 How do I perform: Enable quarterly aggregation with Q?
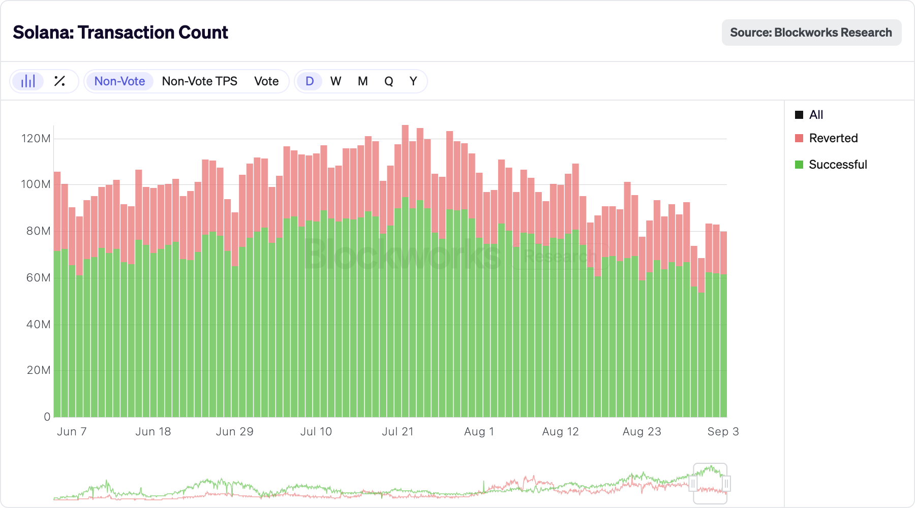coord(389,81)
